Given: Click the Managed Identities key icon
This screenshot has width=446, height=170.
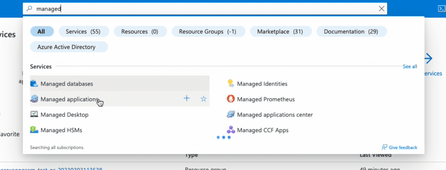Looking at the screenshot, I should [231, 84].
